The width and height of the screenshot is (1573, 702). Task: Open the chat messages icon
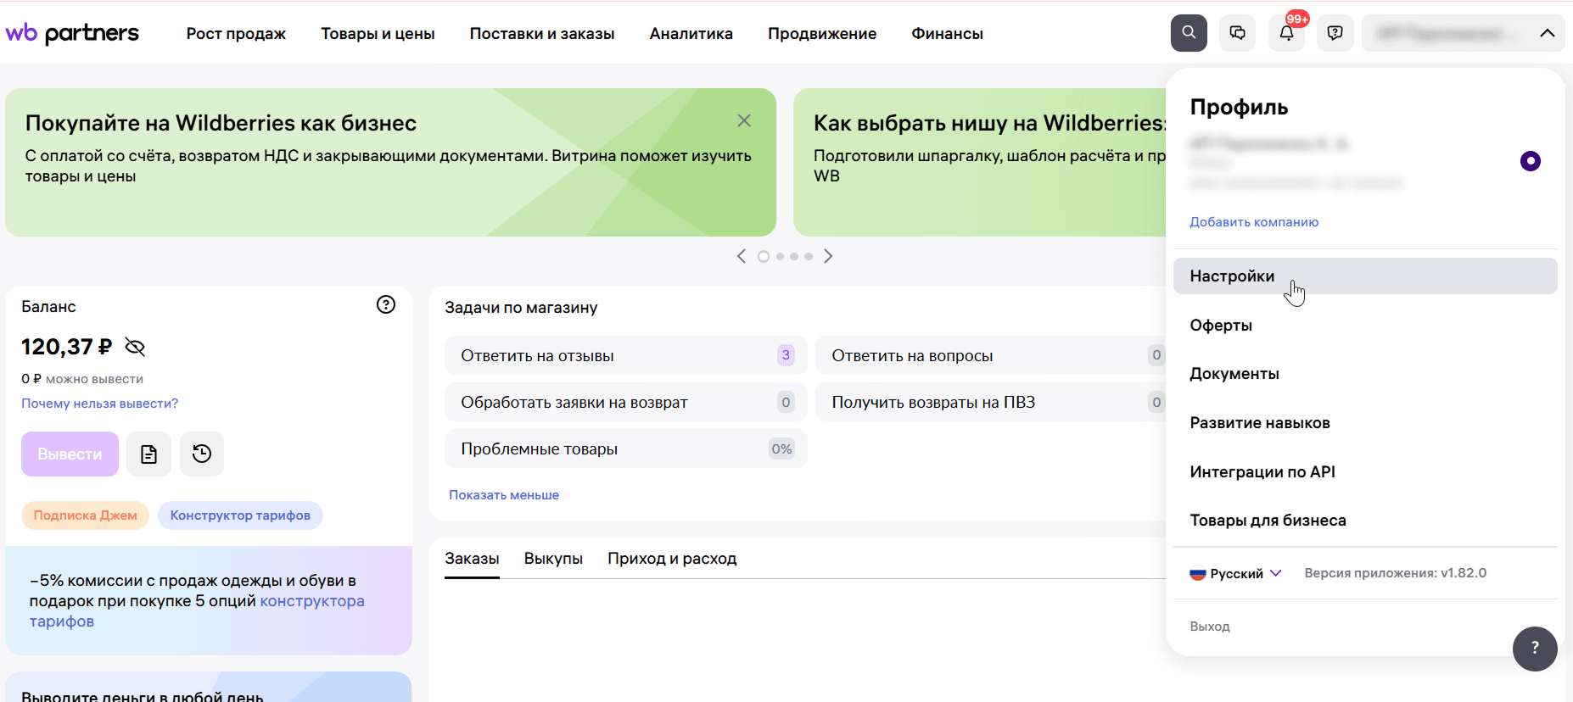coord(1238,33)
